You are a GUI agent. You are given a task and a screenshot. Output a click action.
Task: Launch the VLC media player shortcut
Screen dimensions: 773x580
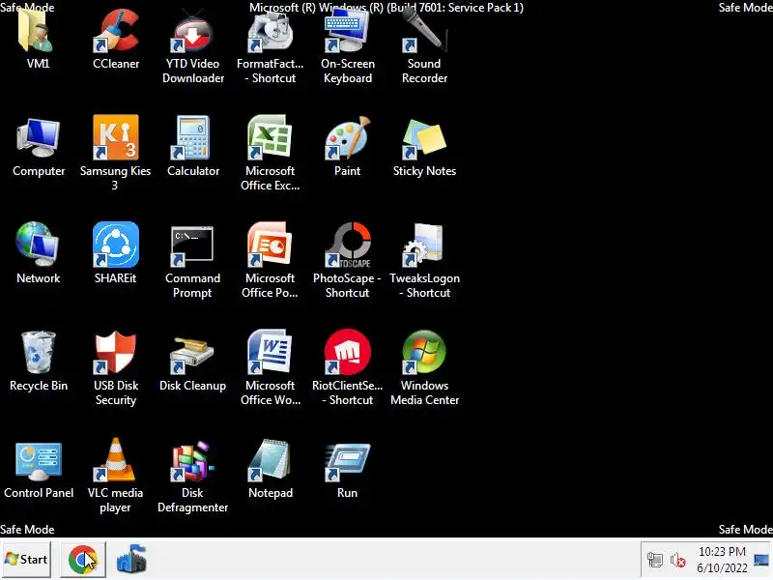point(116,460)
